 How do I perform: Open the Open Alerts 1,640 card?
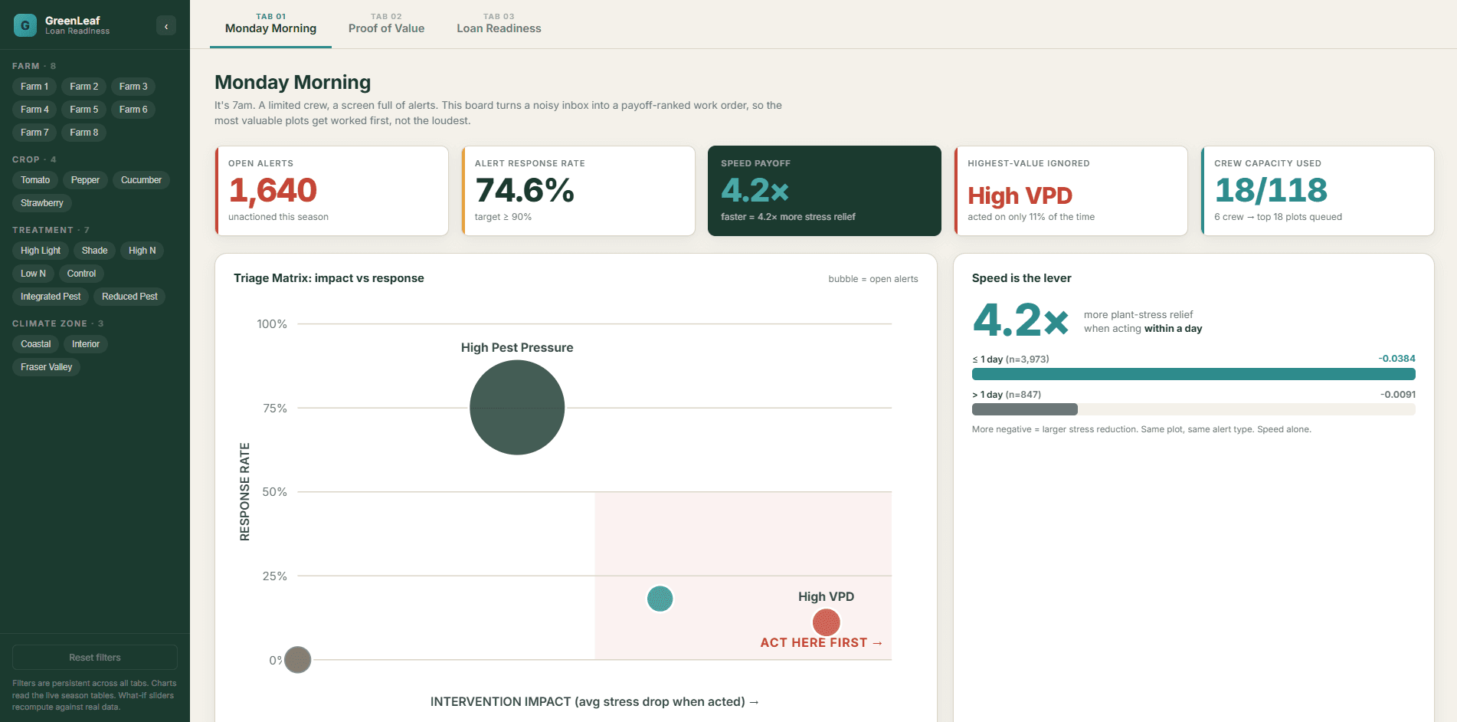pyautogui.click(x=332, y=191)
